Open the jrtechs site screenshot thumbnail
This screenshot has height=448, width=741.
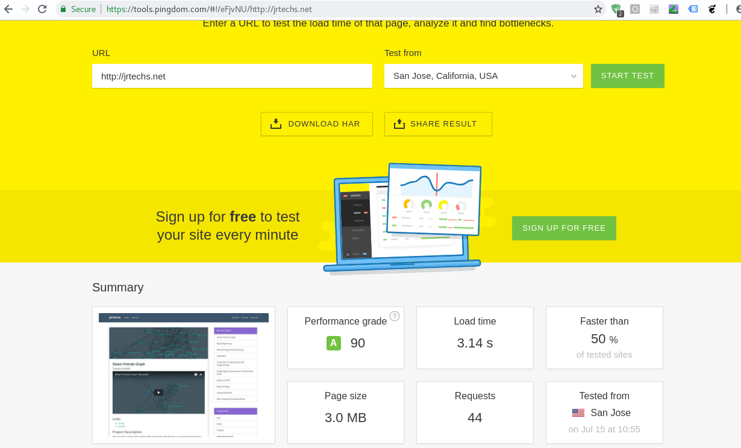(184, 375)
